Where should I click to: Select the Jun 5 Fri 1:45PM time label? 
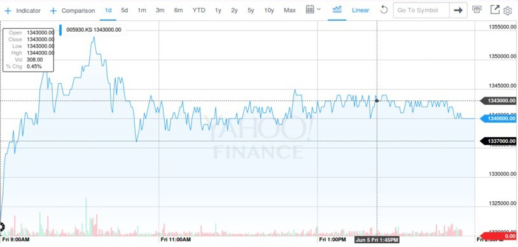coord(377,239)
